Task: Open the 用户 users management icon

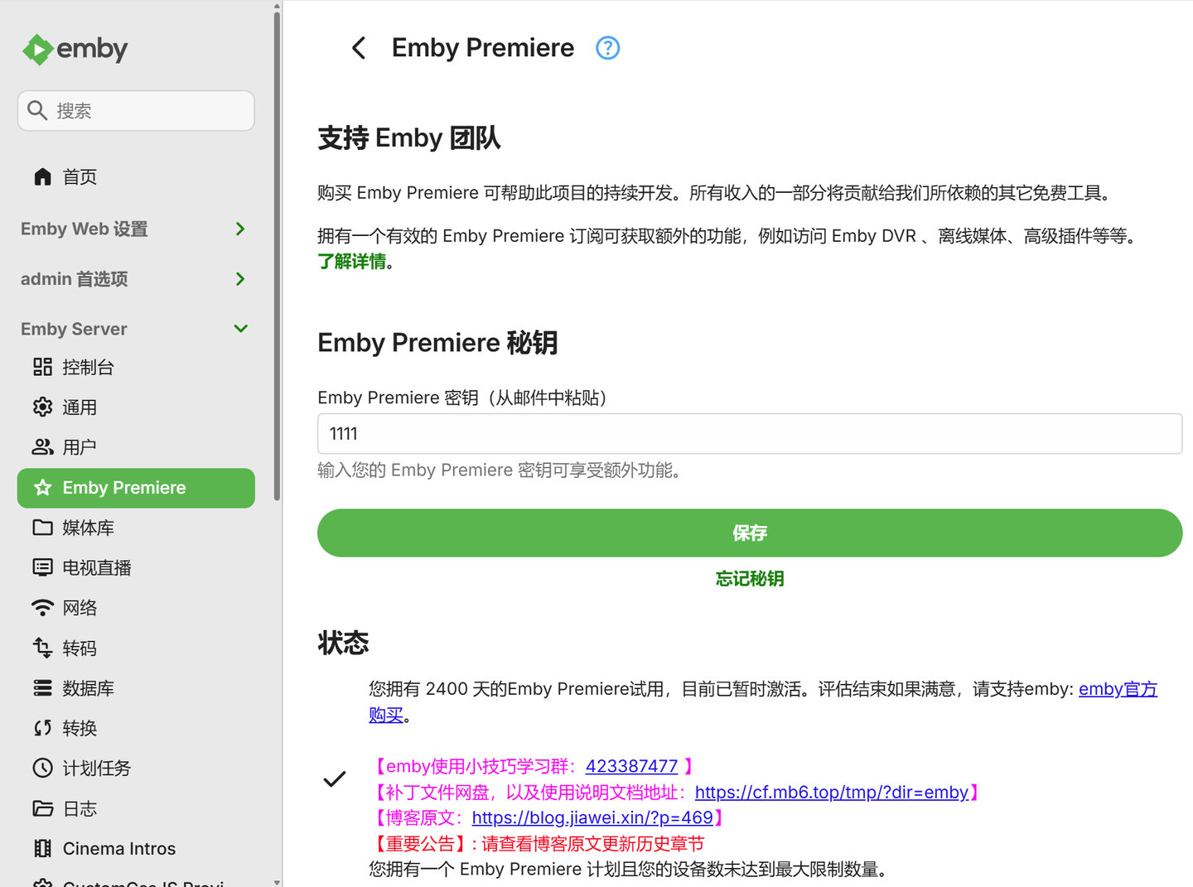Action: pyautogui.click(x=79, y=446)
